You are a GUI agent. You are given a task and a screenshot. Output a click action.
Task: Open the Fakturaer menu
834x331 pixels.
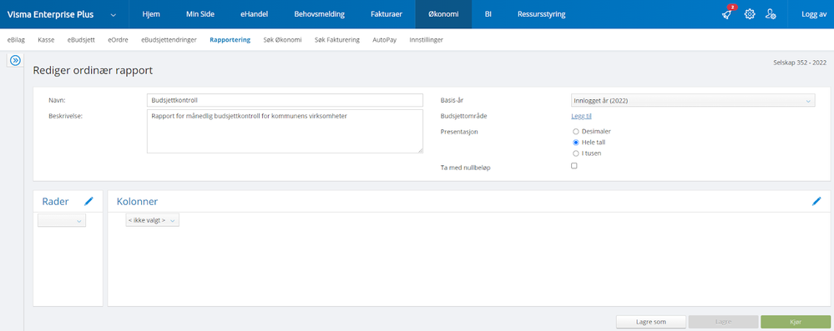coord(387,14)
